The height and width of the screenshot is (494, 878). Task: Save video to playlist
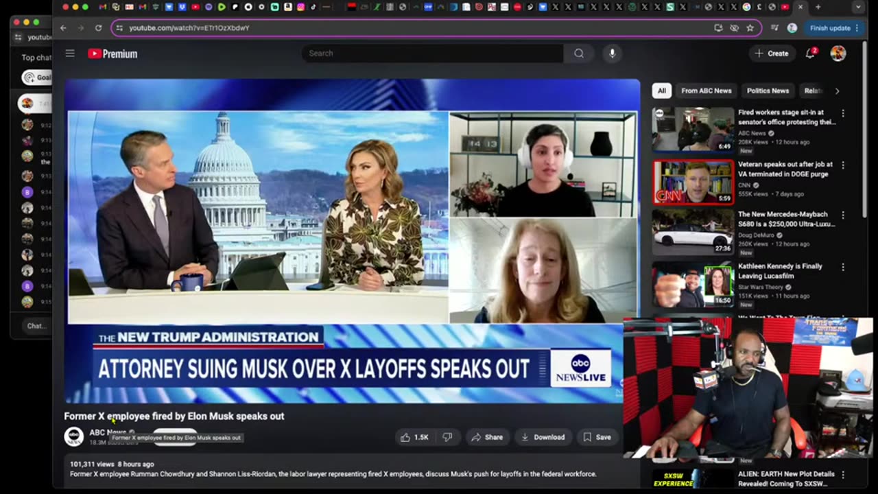(x=597, y=437)
